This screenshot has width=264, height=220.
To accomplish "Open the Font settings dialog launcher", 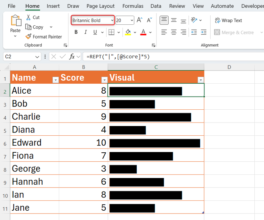I will (154, 45).
